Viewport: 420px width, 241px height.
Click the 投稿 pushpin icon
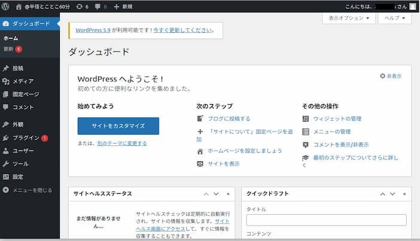click(x=5, y=68)
